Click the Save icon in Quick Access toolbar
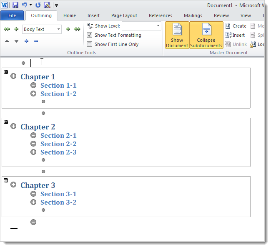The image size is (271, 248). coord(15,5)
